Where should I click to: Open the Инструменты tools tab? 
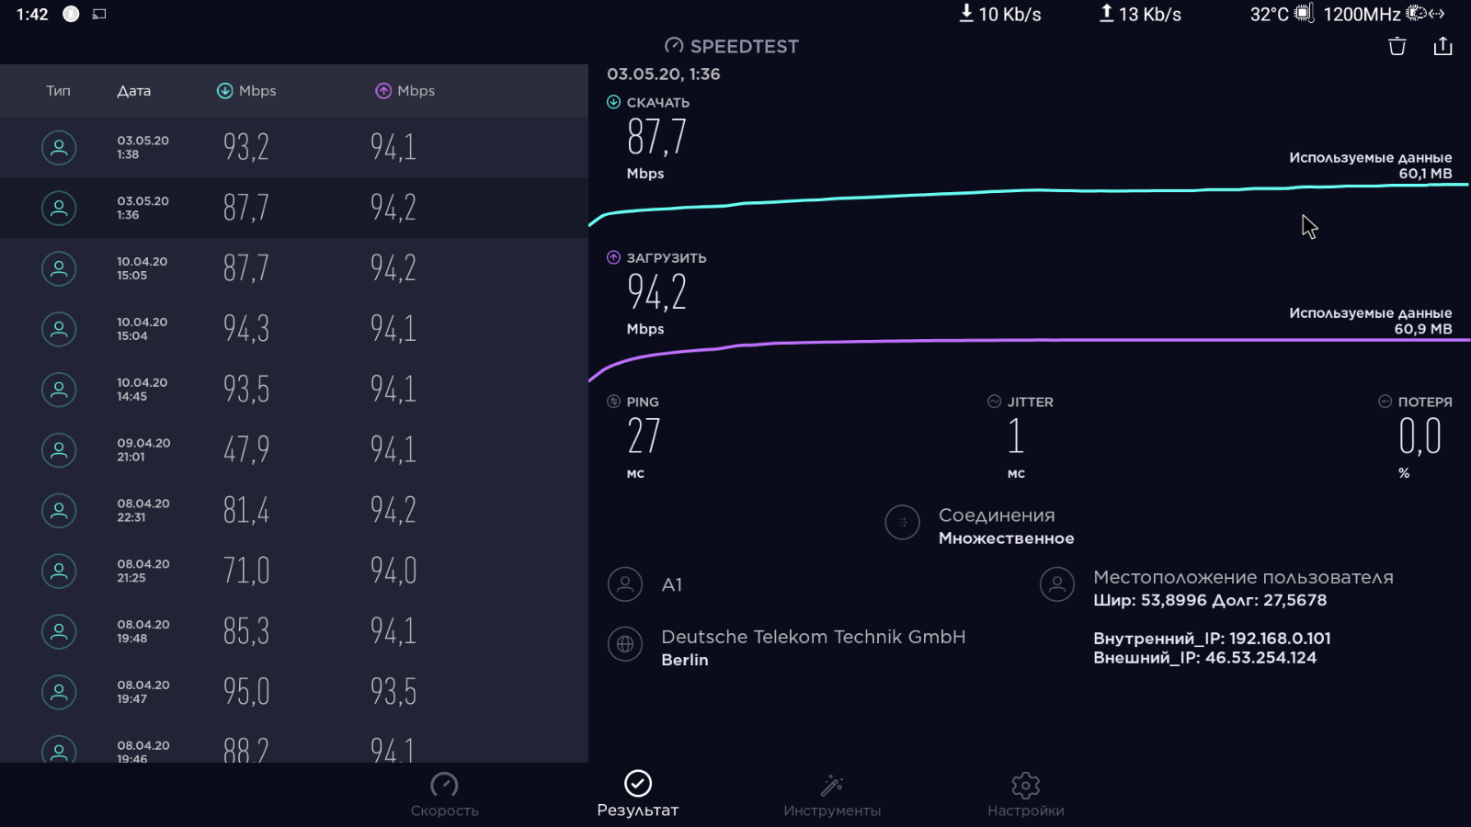click(x=832, y=795)
